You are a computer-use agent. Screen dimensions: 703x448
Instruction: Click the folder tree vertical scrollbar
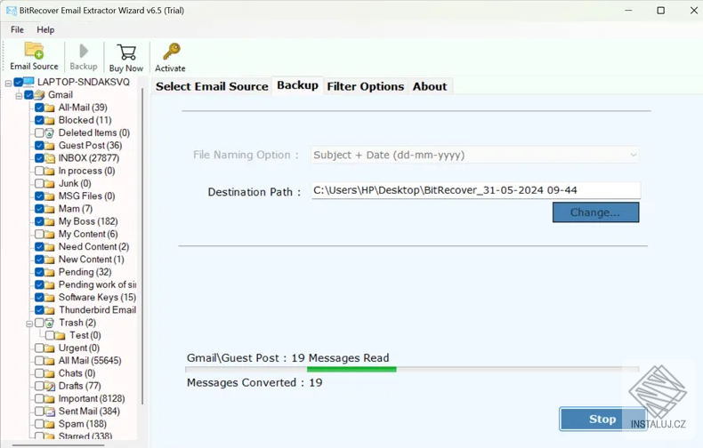click(x=142, y=246)
